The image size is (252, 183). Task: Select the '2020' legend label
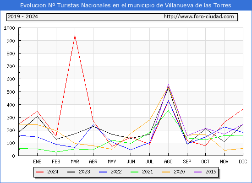(179, 172)
